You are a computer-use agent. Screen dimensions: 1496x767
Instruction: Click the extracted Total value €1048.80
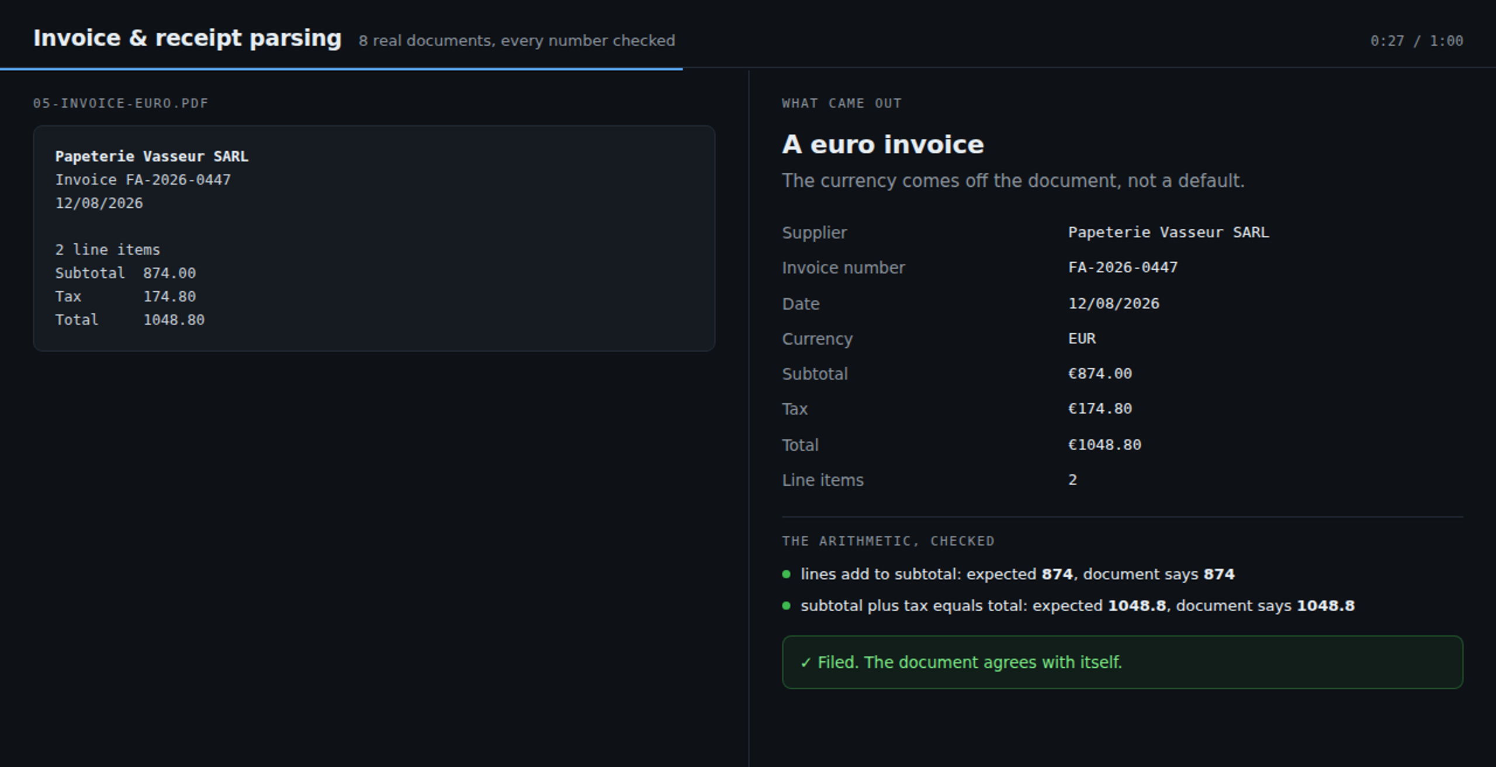pyautogui.click(x=1104, y=445)
